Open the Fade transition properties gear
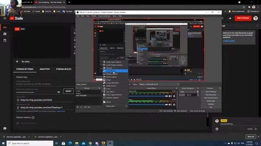 coord(197,92)
